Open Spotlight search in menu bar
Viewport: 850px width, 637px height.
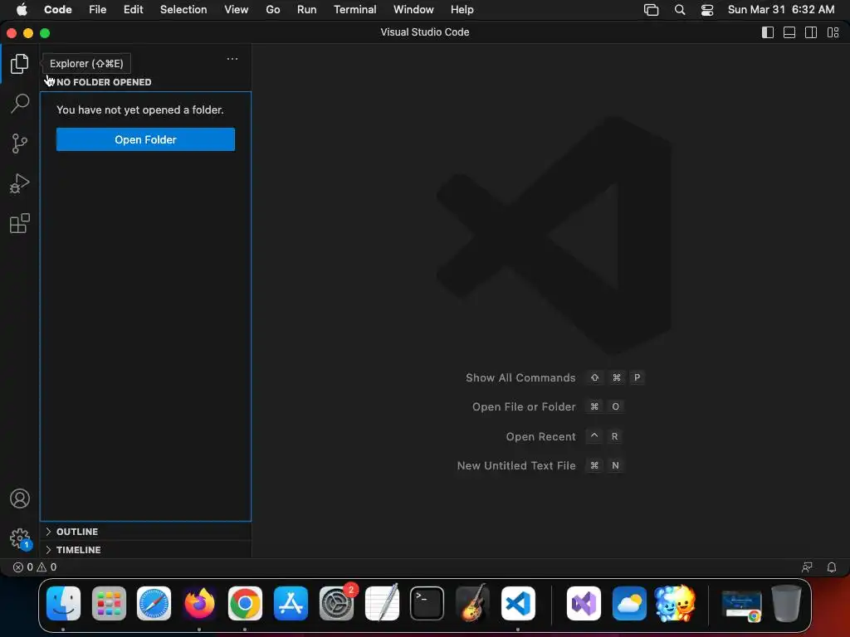680,10
